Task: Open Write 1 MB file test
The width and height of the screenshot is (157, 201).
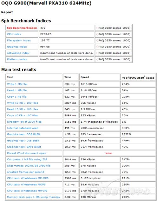Action: [x=17, y=84]
